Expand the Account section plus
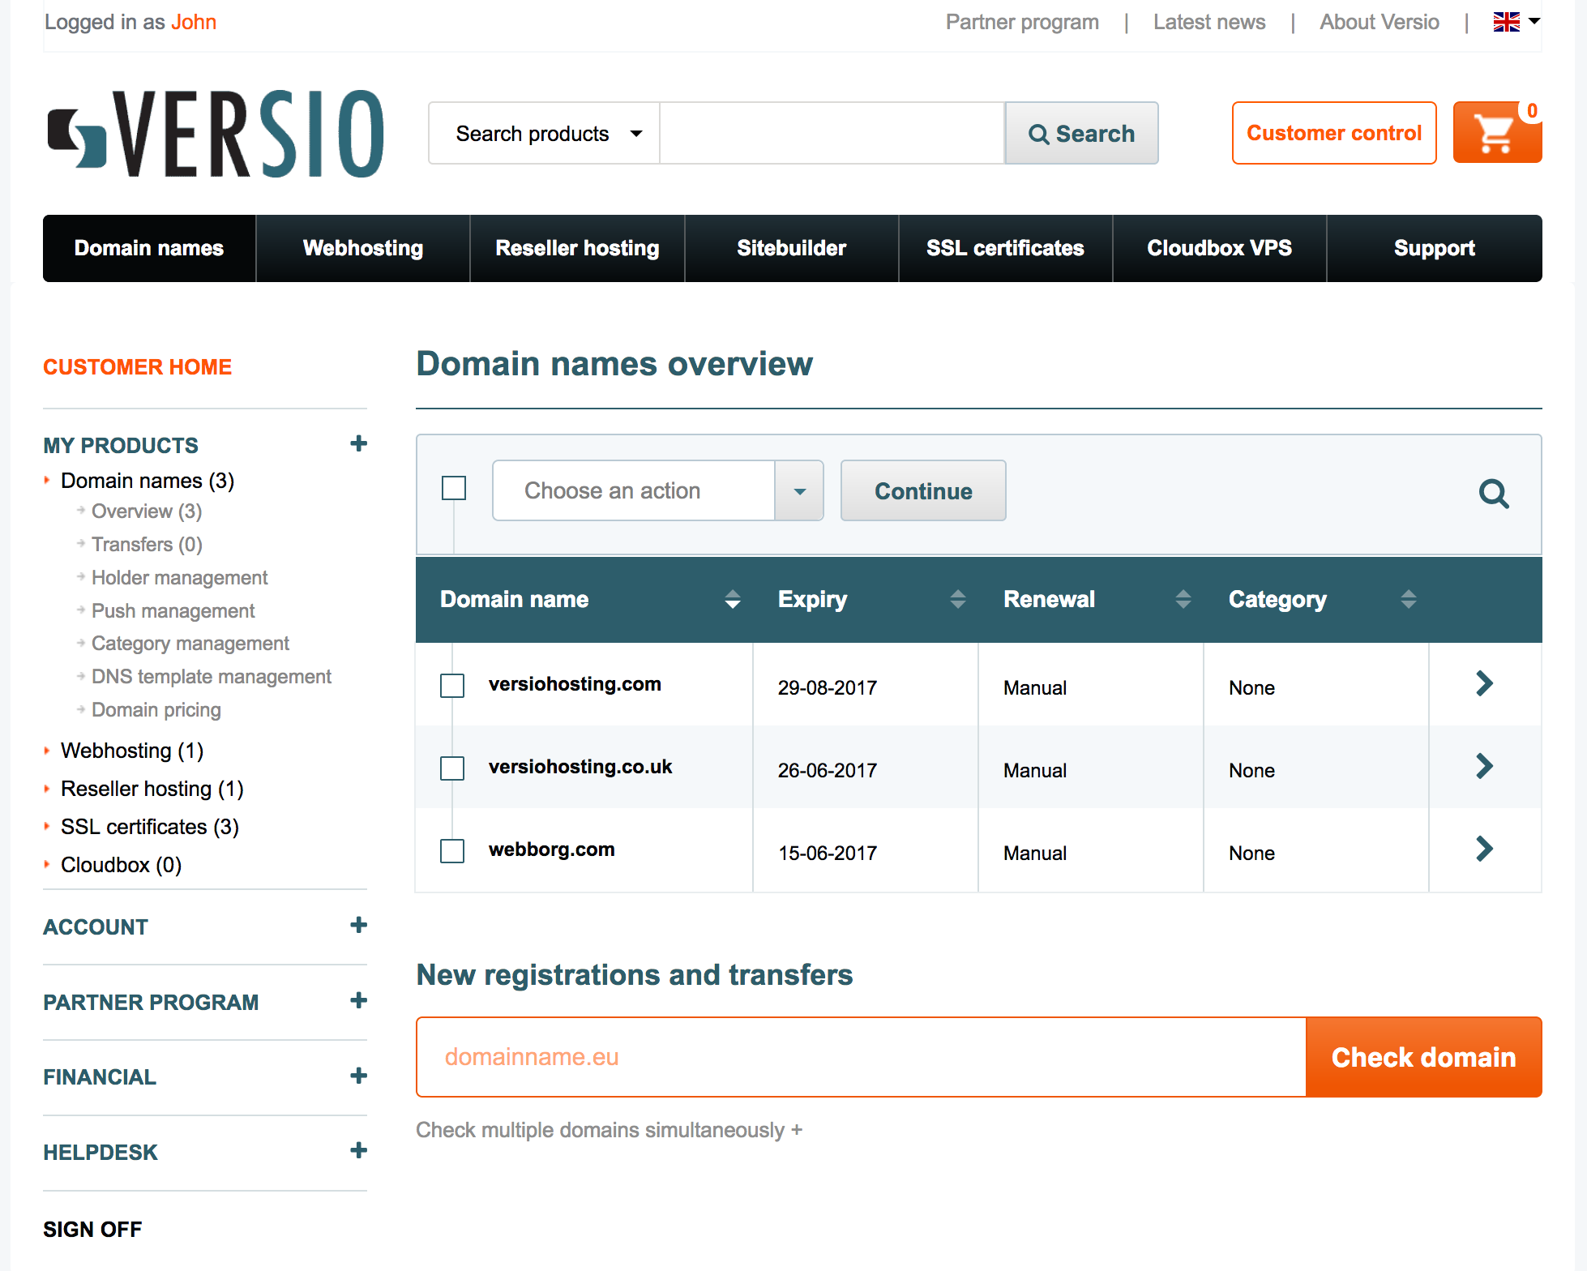The height and width of the screenshot is (1271, 1587). tap(358, 925)
